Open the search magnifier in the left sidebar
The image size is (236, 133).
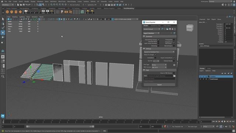3,76
